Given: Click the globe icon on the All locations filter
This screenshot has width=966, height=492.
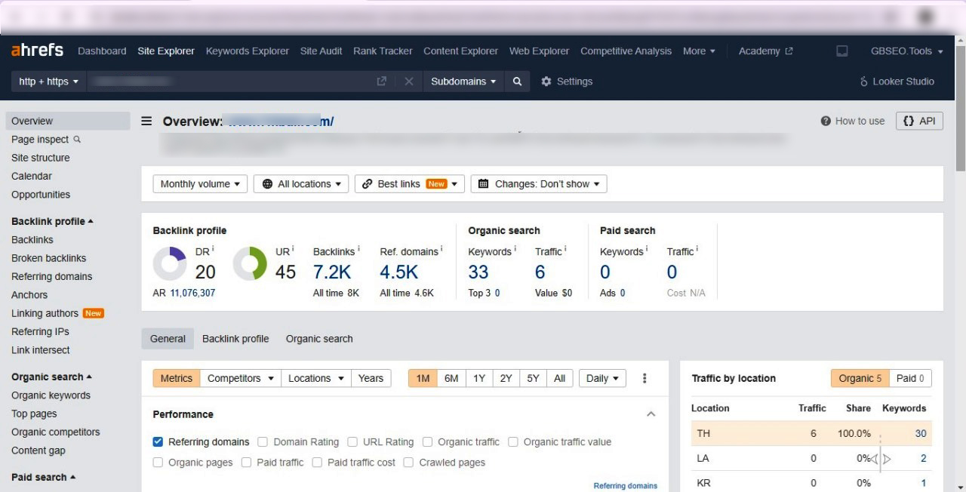Looking at the screenshot, I should 269,183.
